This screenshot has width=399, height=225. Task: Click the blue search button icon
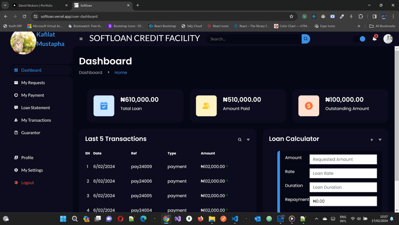pos(305,39)
